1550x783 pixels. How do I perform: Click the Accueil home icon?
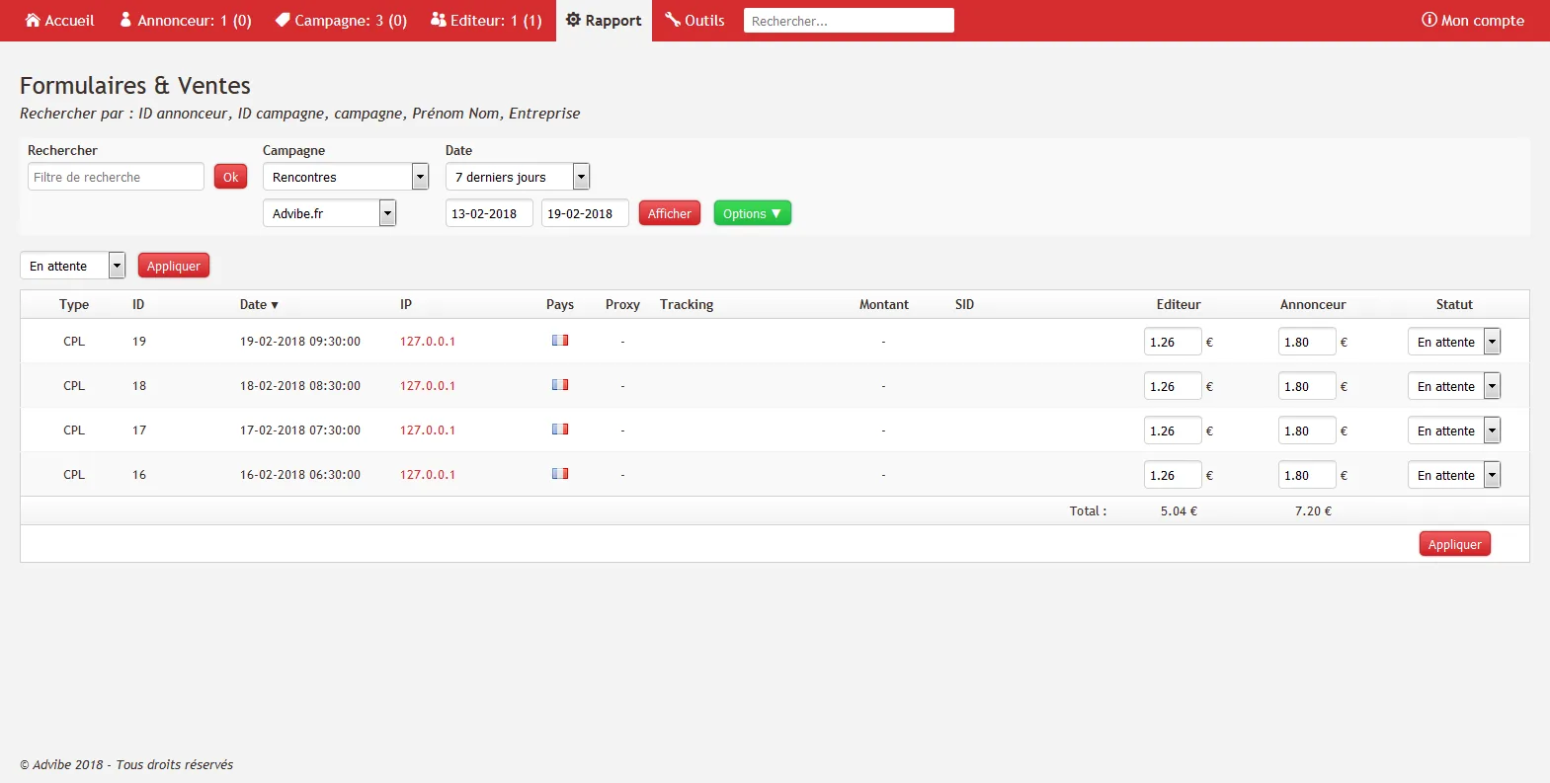33,20
